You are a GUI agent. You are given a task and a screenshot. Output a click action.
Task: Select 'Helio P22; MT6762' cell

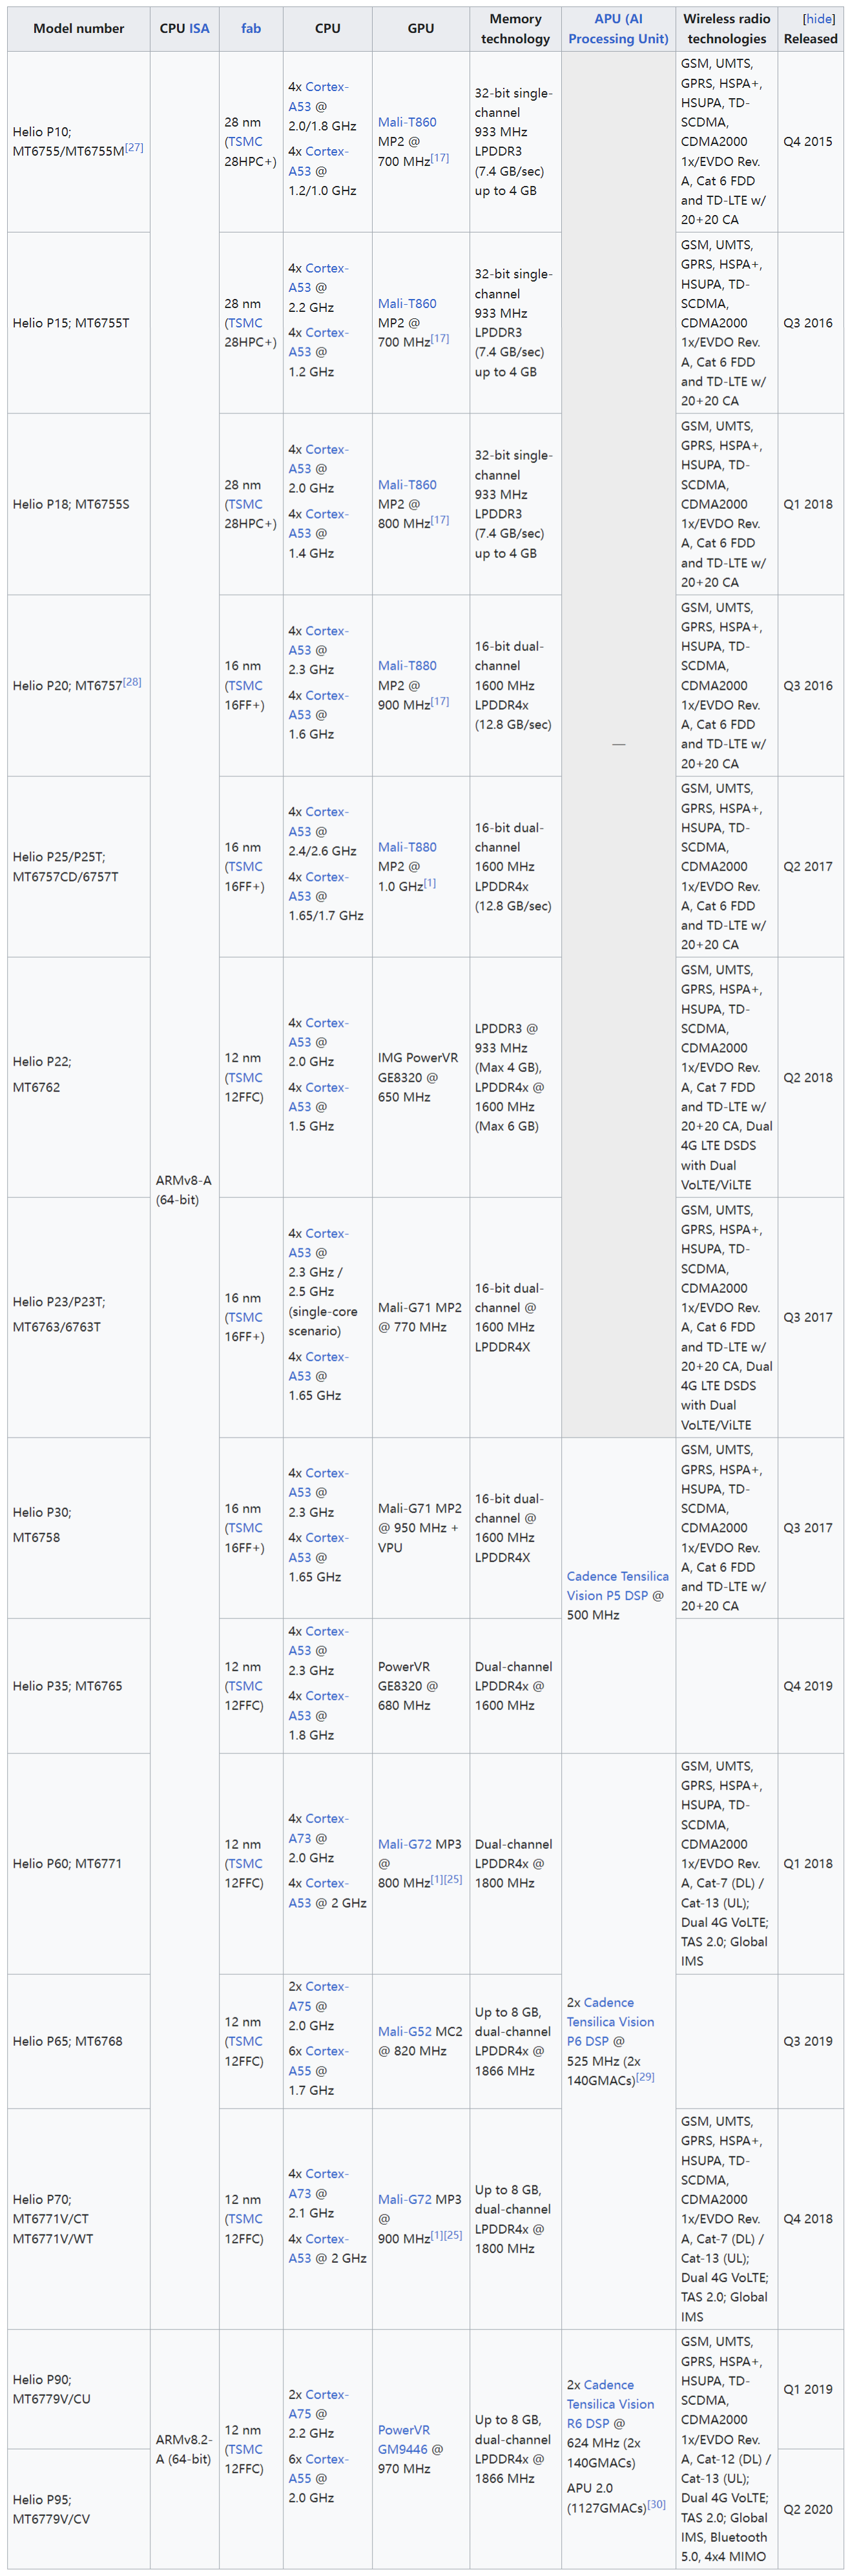(x=79, y=1078)
